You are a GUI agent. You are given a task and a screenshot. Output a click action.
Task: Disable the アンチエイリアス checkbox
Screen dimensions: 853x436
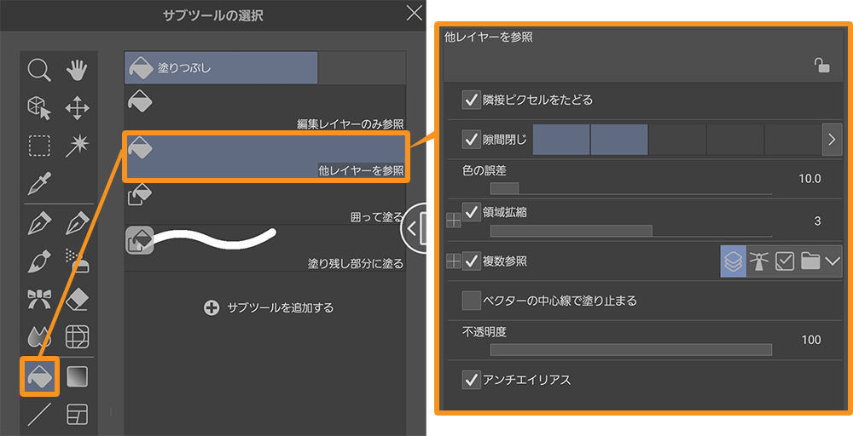click(471, 380)
